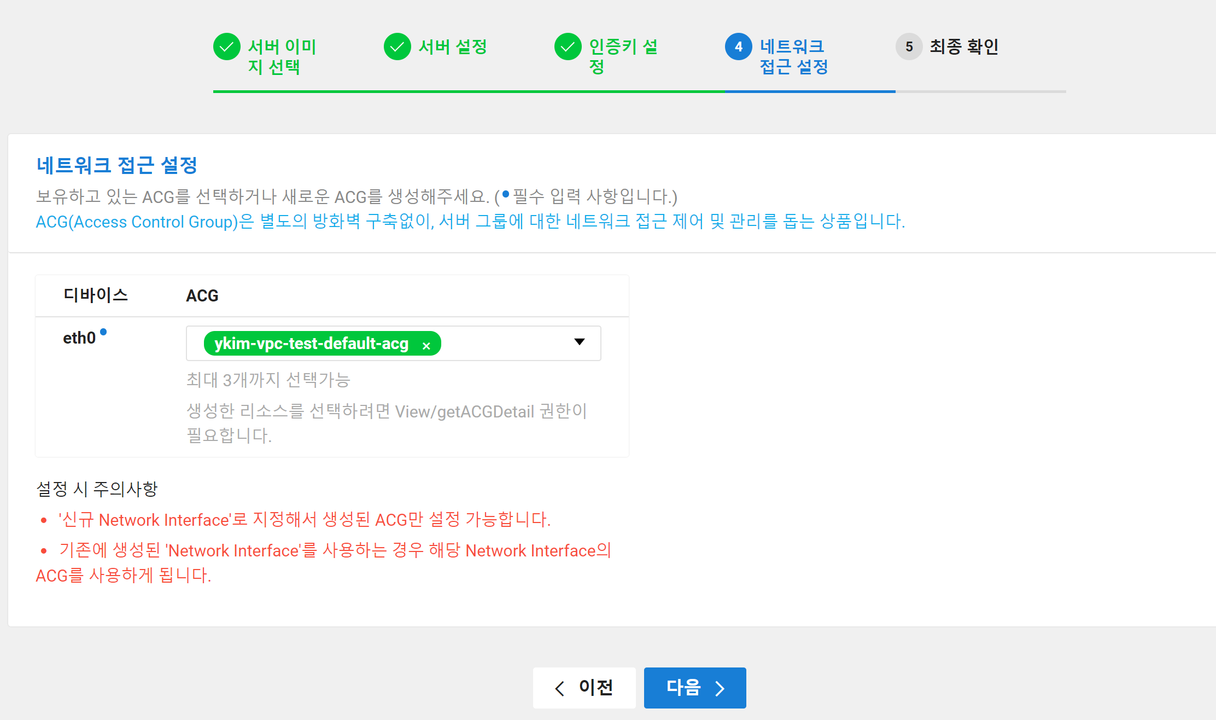This screenshot has height=720, width=1216.
Task: Click the 네트워크 접근 설정 step label
Action: coord(794,57)
